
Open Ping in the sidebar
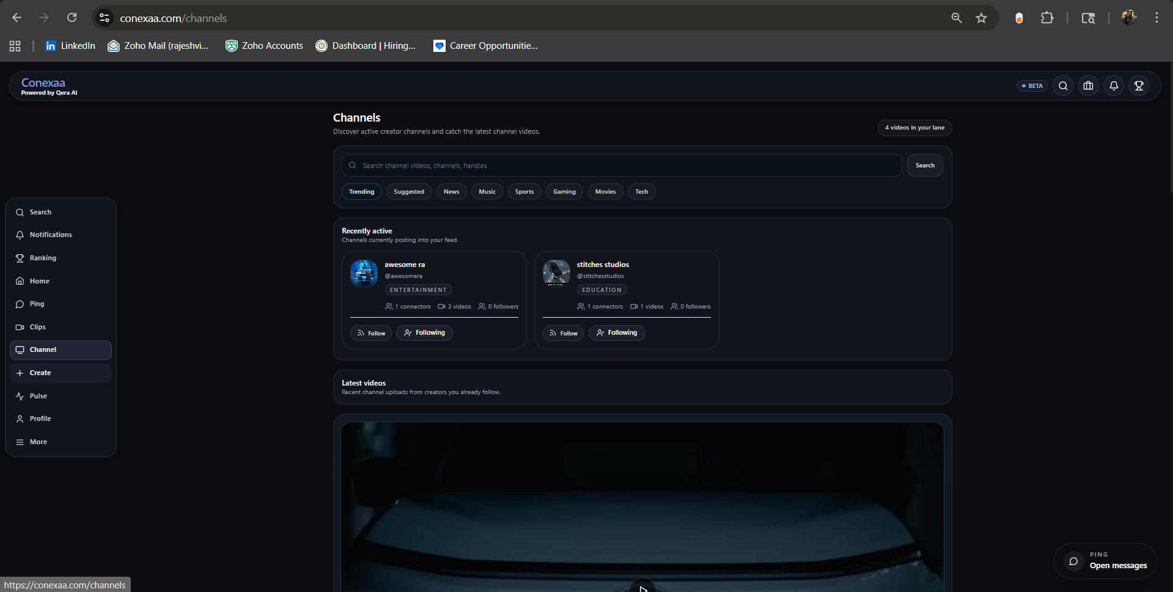[61, 304]
